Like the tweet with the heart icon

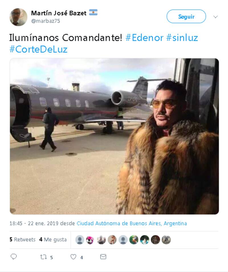click(73, 257)
